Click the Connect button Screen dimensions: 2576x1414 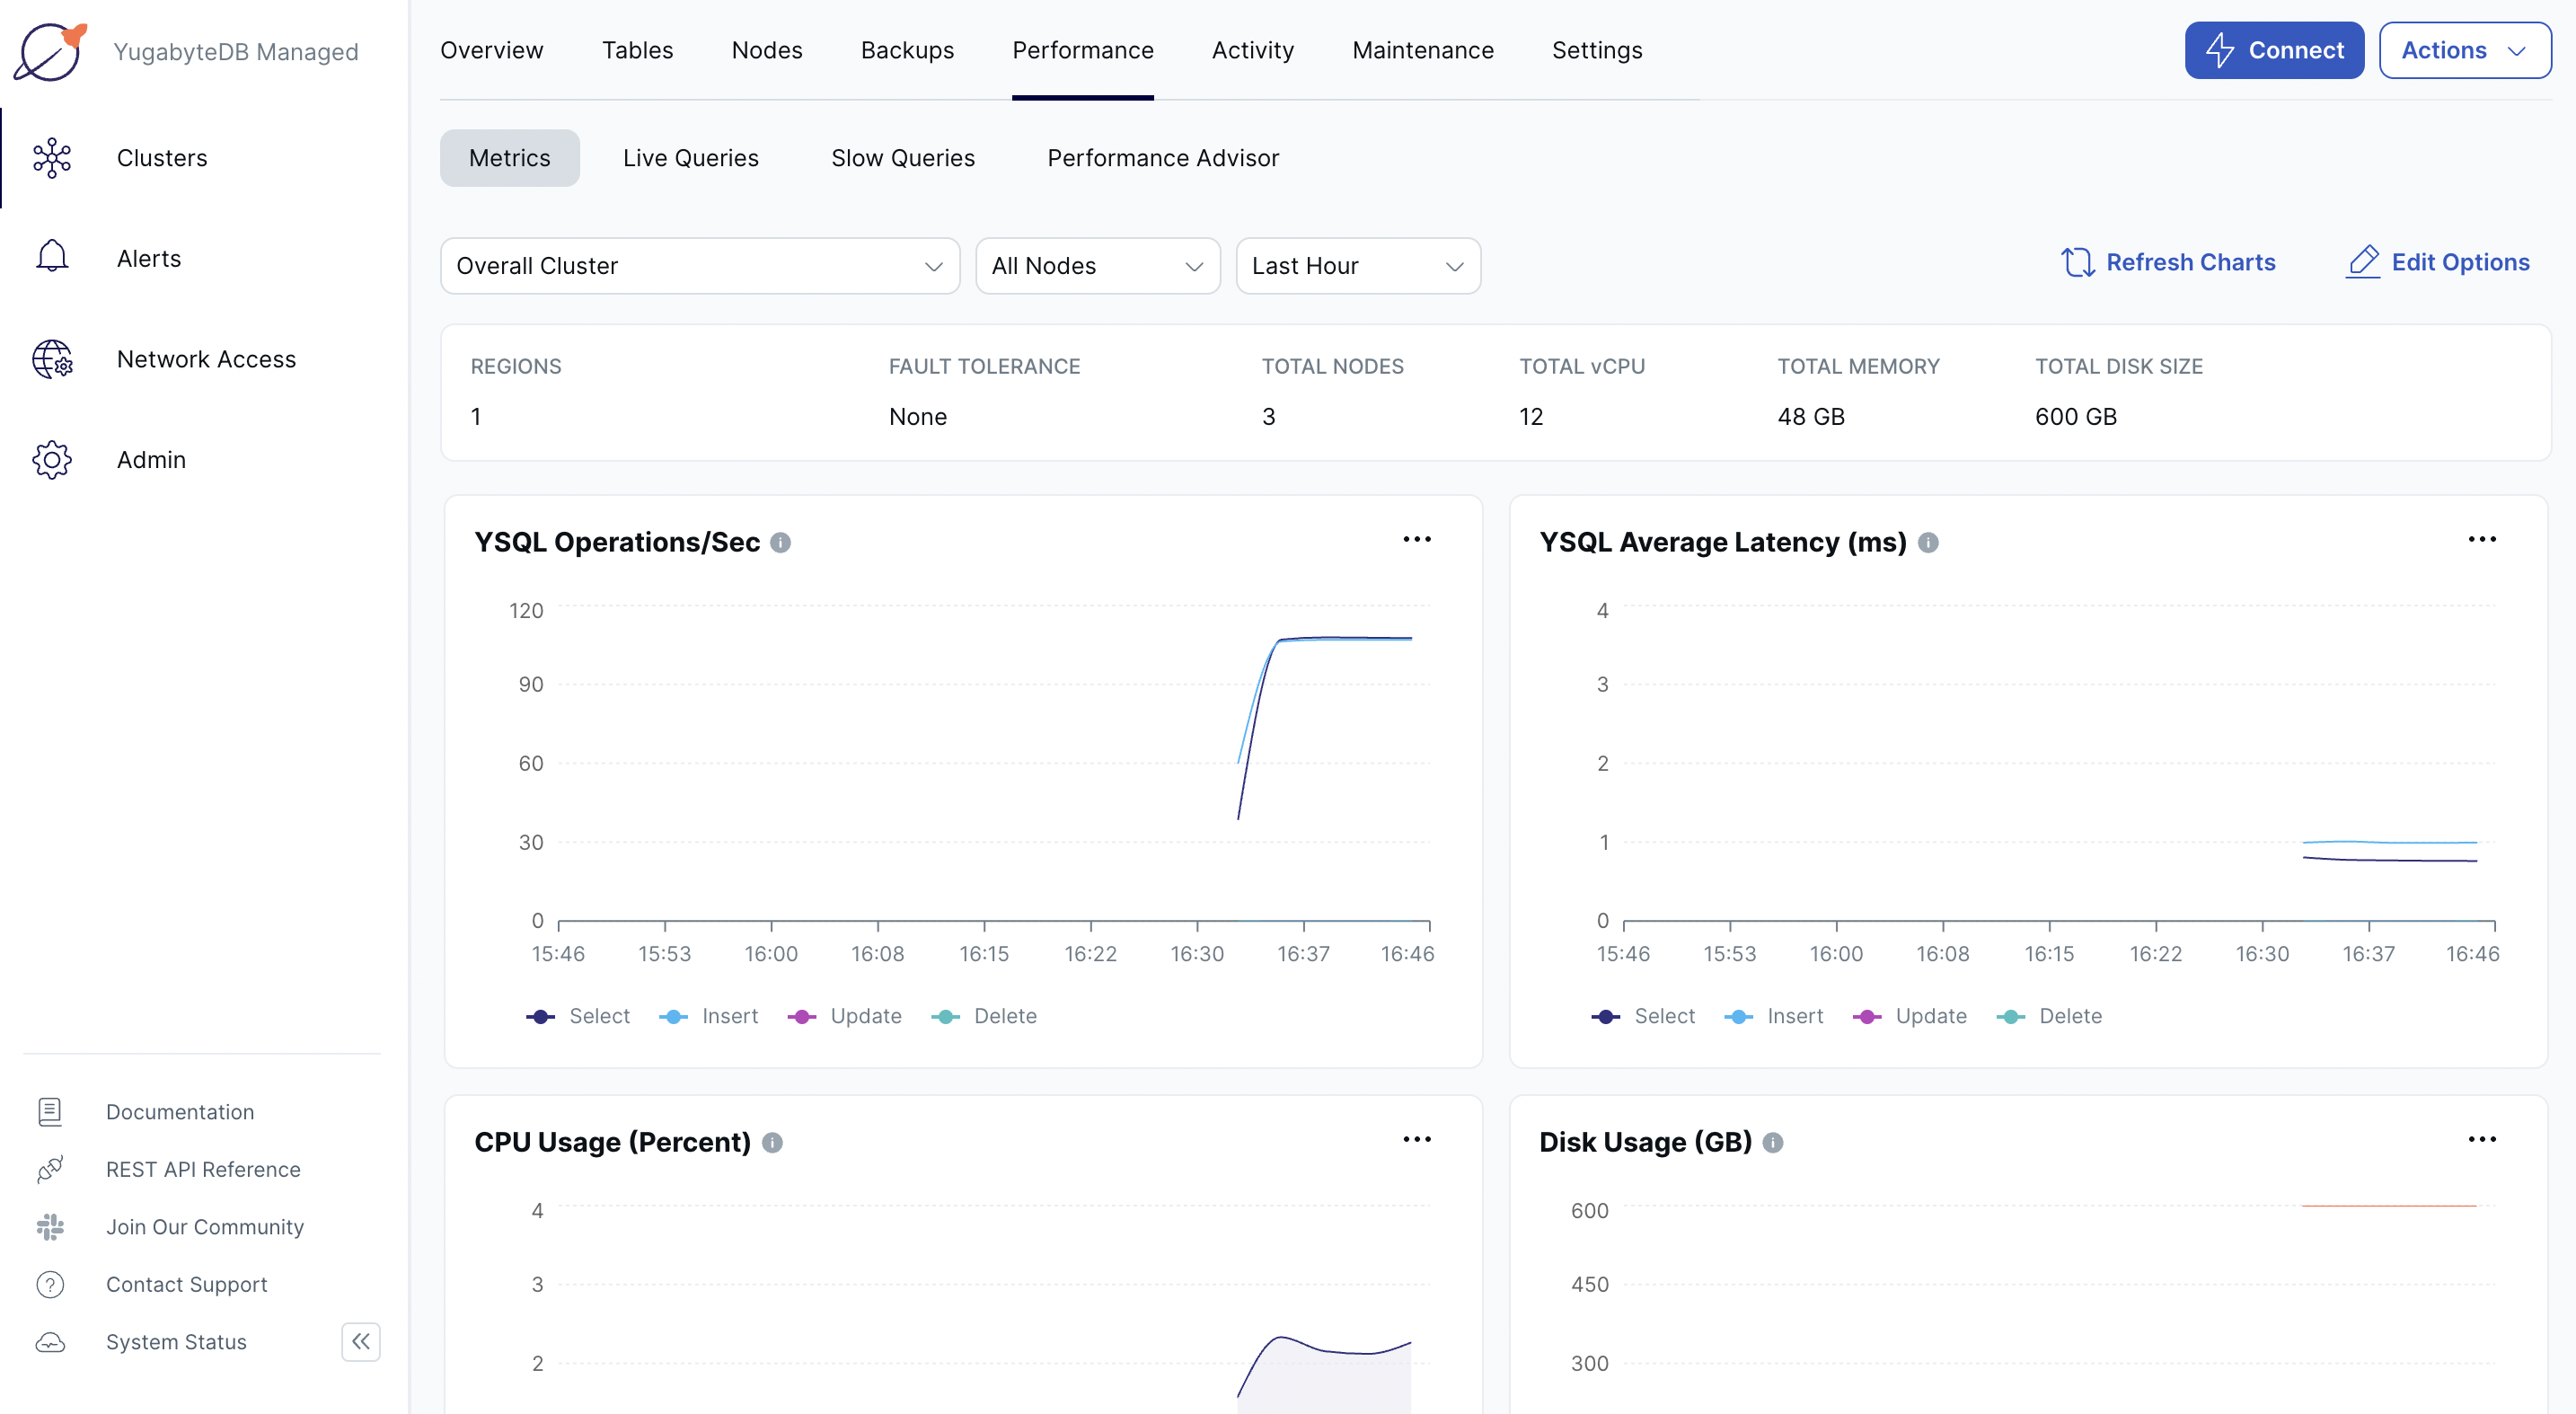2274,50
